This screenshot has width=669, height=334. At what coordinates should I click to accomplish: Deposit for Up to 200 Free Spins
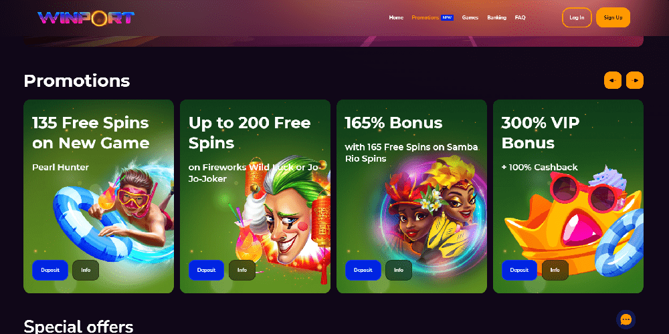click(207, 270)
